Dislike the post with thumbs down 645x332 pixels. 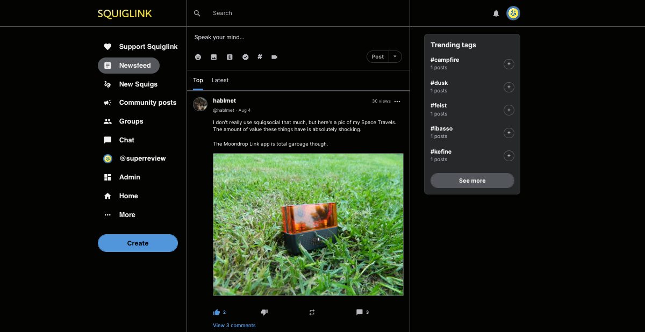pos(264,312)
